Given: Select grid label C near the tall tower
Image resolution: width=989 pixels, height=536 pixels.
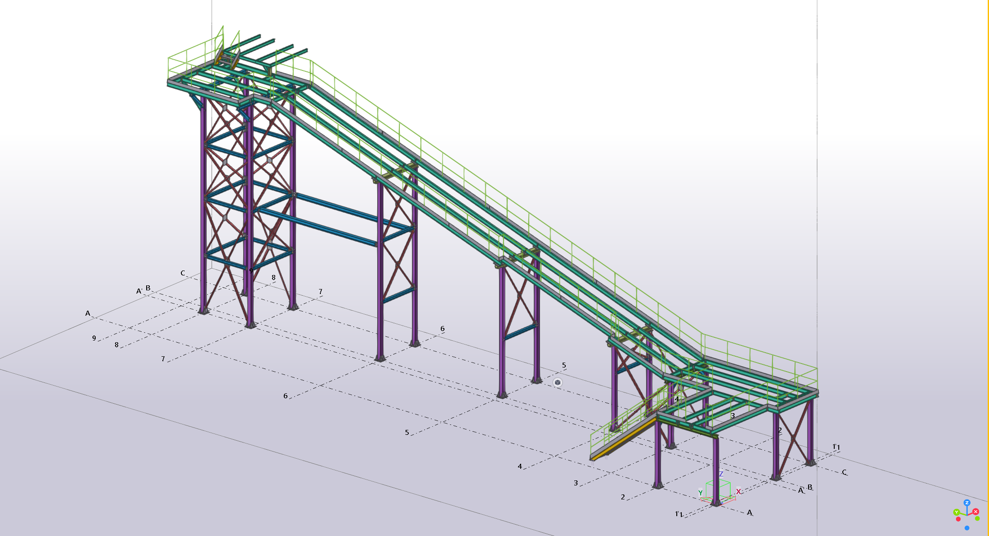Looking at the screenshot, I should 183,273.
